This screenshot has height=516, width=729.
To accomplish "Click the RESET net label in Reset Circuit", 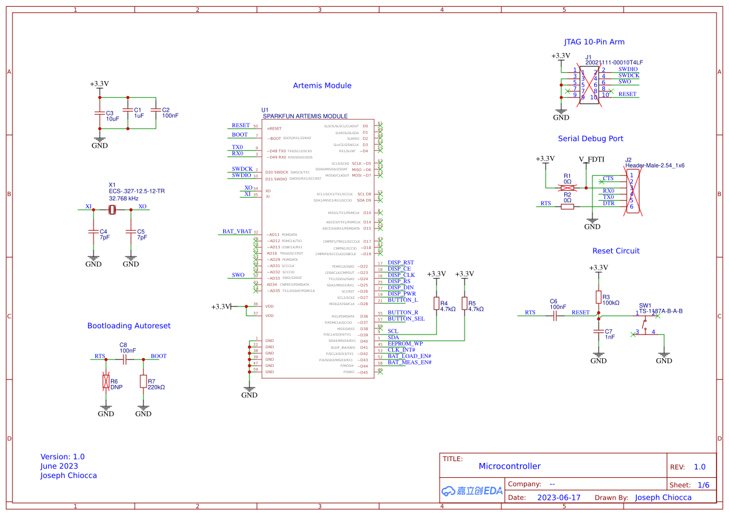I will (581, 311).
